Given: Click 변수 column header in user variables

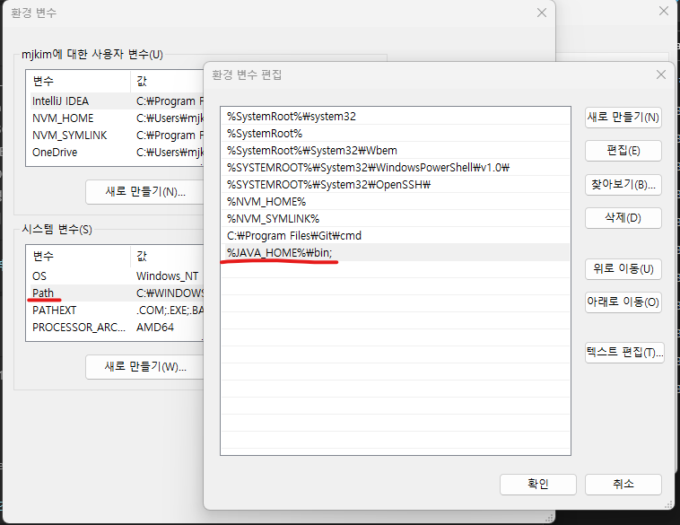Looking at the screenshot, I should [x=78, y=81].
